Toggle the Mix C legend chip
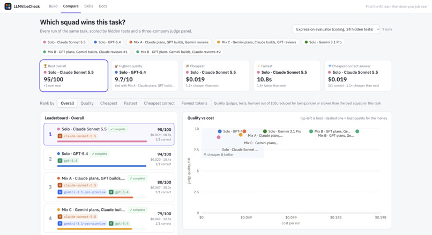The image size is (432, 235). coord(257,42)
